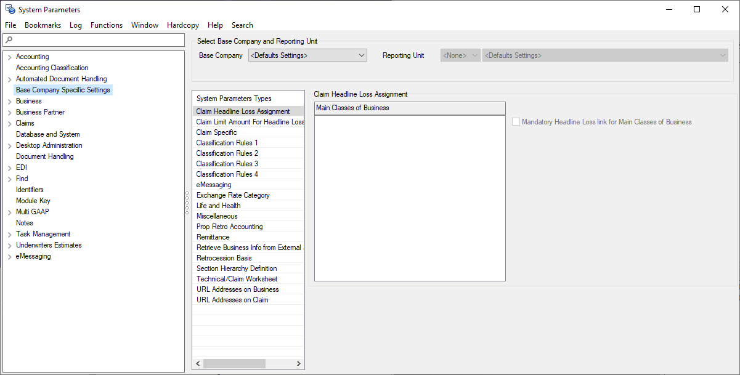Open the Hardcopy menu
This screenshot has width=740, height=375.
182,25
